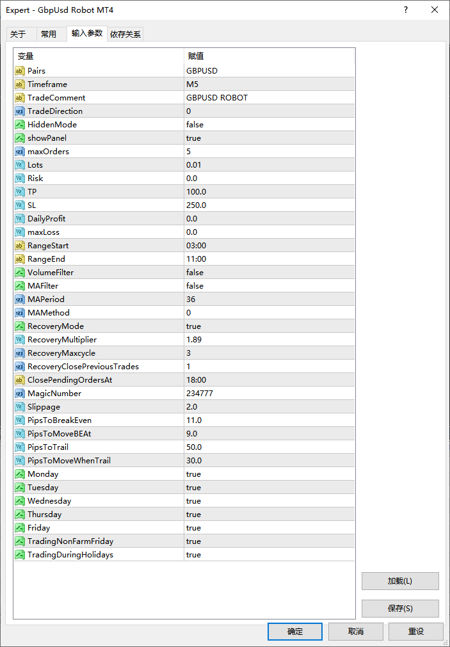The height and width of the screenshot is (647, 450).
Task: Click the boolean icon beside TradingNonFarmFriday
Action: point(20,541)
